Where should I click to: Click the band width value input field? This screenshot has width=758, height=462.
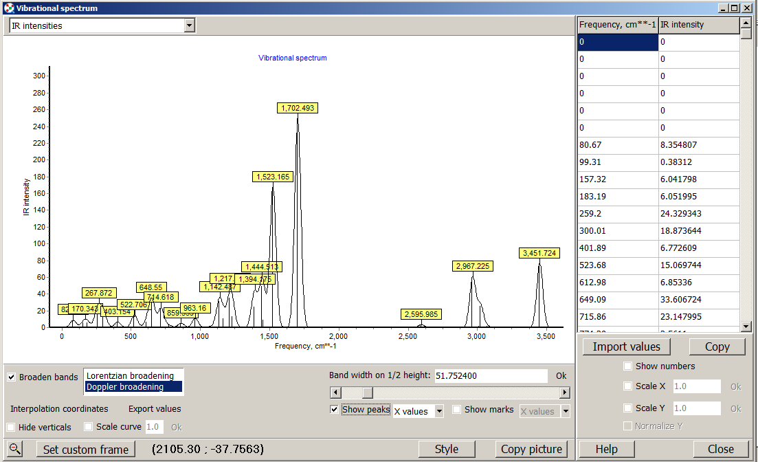point(490,375)
